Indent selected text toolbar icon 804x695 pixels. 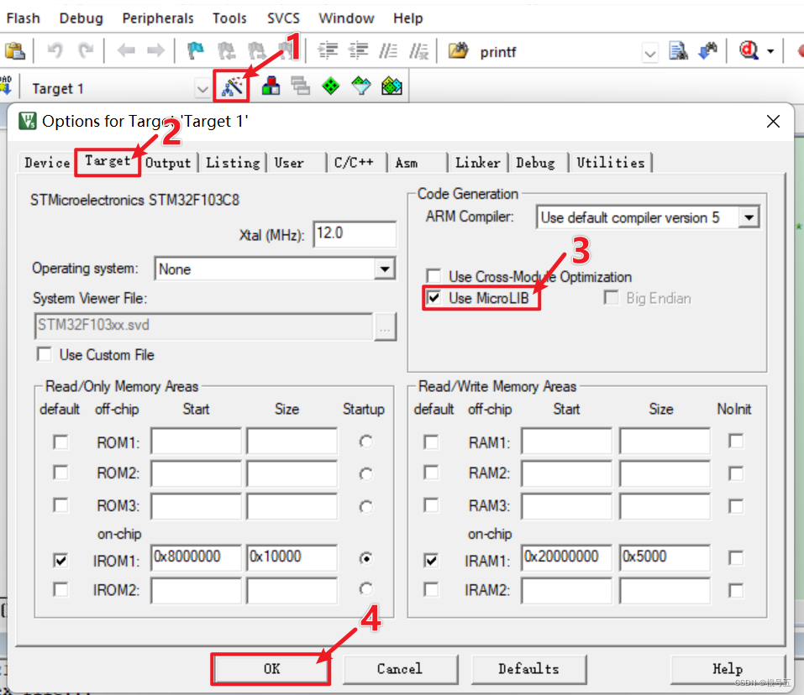(x=328, y=50)
